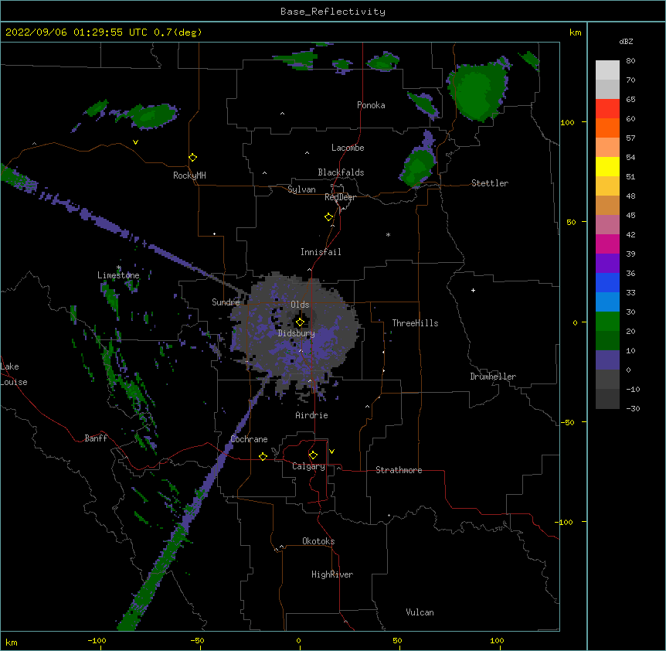This screenshot has width=666, height=651.
Task: Click the -50 tick on the right axis
Action: [567, 422]
